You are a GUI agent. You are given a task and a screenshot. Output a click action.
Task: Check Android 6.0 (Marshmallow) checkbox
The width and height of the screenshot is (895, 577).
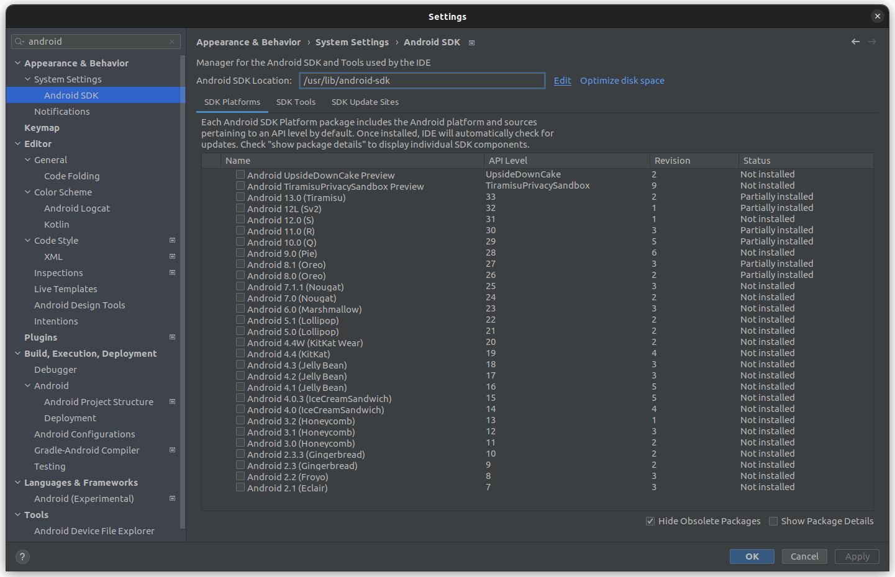coord(240,309)
